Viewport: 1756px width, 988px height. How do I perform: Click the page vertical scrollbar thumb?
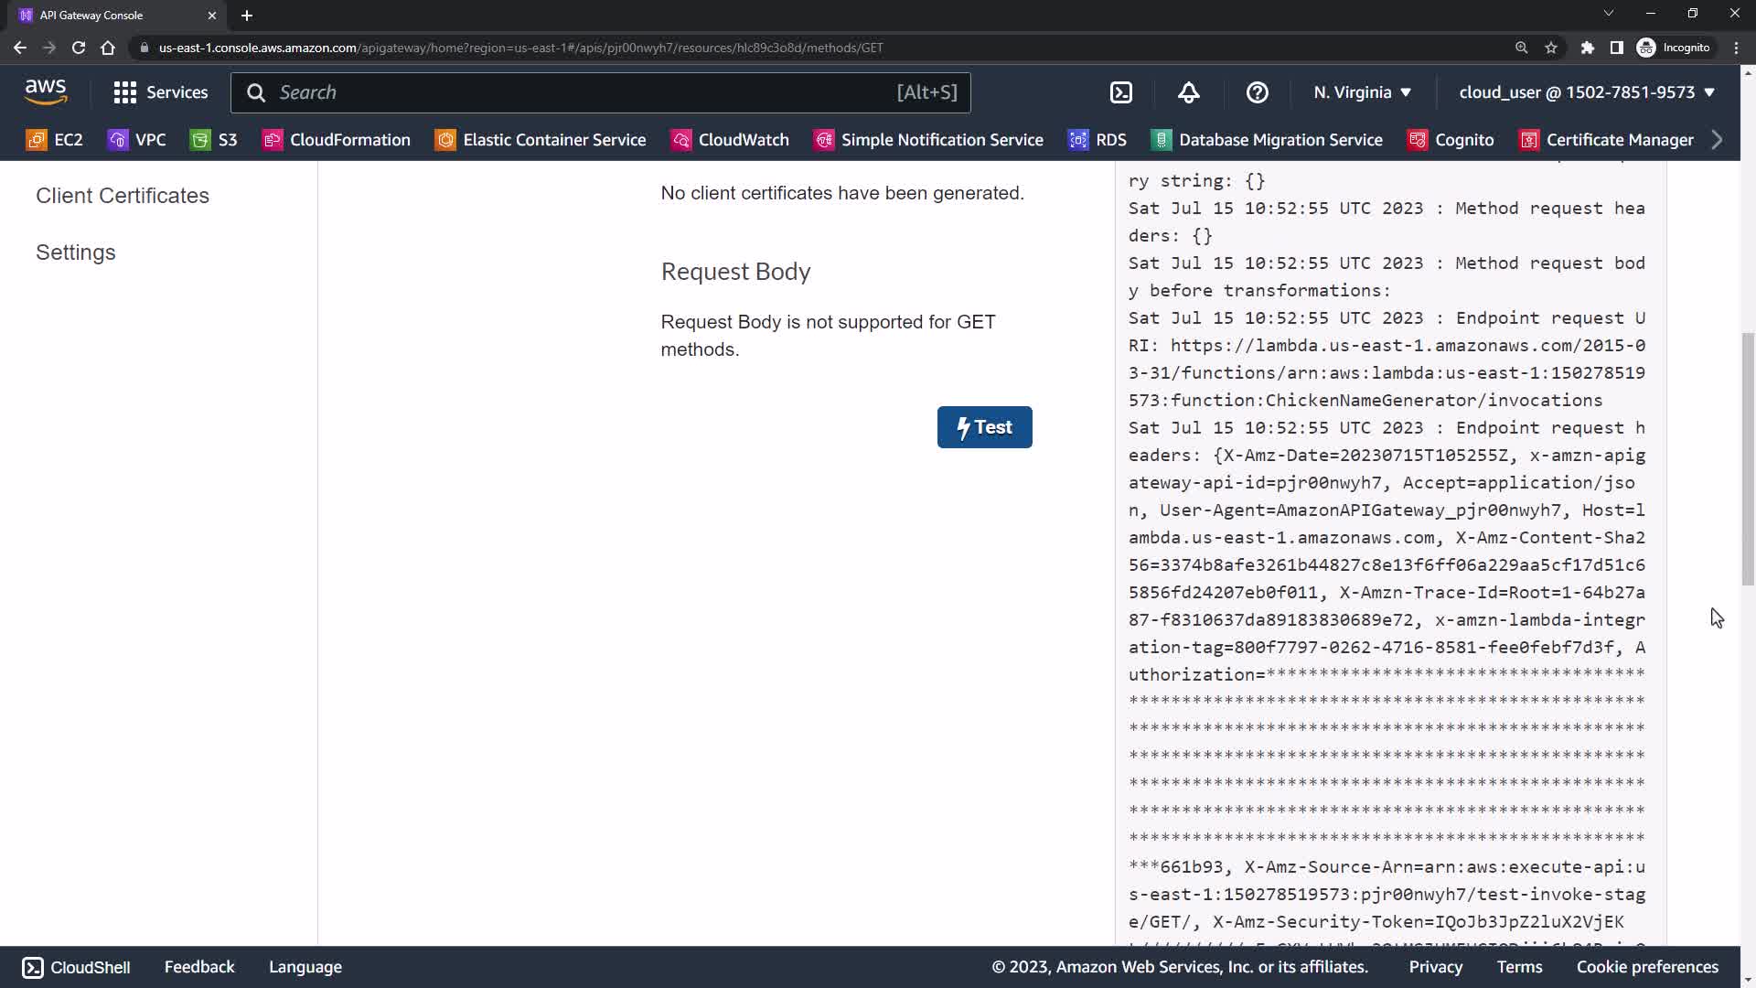click(x=1747, y=457)
